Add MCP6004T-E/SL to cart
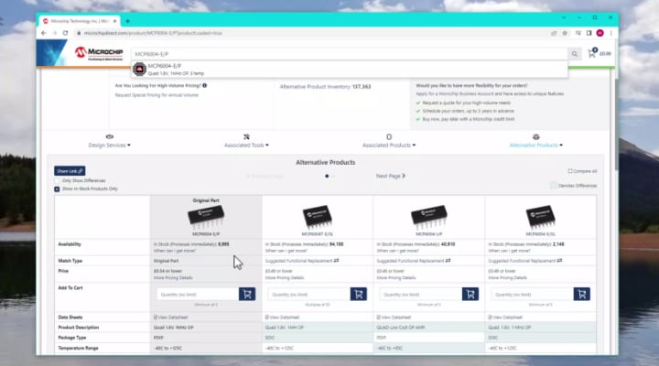659x366 pixels. (359, 294)
